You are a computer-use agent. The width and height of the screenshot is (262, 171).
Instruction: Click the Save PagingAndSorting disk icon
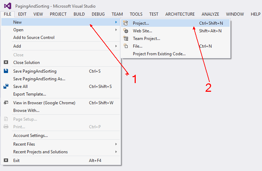coord(6,71)
